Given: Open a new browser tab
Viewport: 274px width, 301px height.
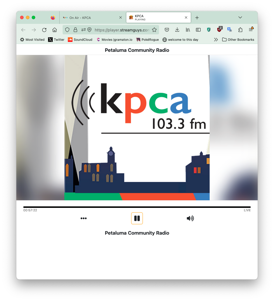Looking at the screenshot, I should pos(197,18).
